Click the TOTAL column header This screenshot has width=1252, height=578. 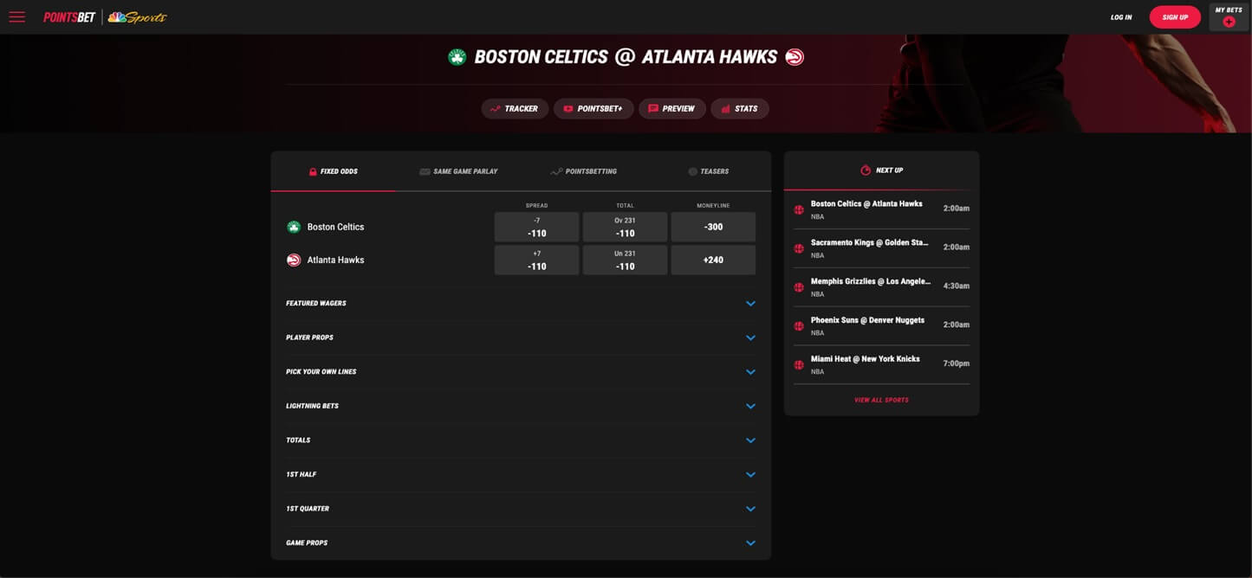[x=625, y=206]
